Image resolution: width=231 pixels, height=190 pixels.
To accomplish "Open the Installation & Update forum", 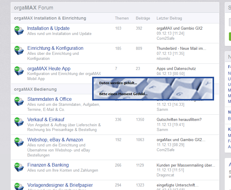I will click(x=48, y=28).
